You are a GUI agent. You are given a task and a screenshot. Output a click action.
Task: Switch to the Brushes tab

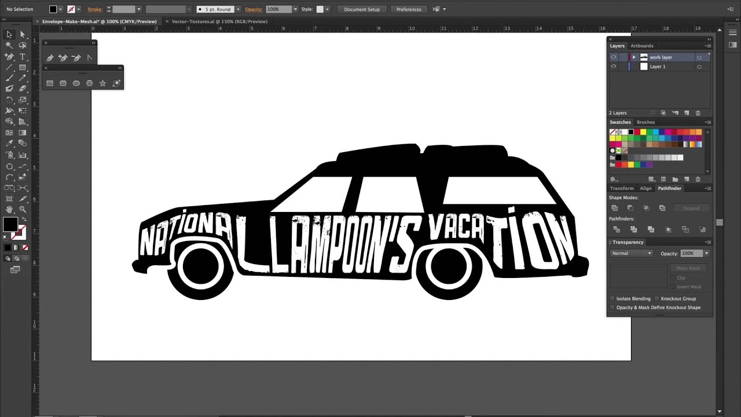(645, 122)
